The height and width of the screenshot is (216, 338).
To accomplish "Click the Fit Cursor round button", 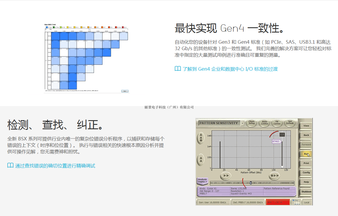I will point(277,123).
